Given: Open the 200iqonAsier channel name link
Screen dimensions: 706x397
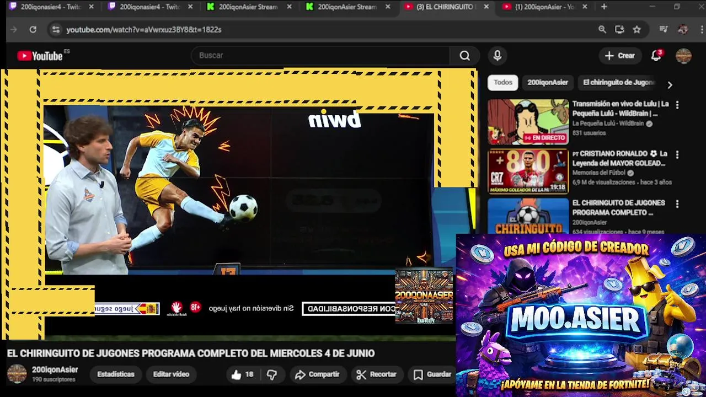Looking at the screenshot, I should (55, 369).
